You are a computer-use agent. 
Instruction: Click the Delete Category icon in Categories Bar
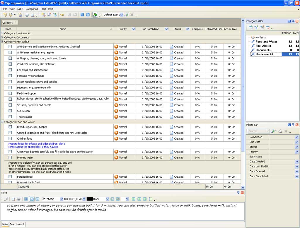(x=267, y=28)
